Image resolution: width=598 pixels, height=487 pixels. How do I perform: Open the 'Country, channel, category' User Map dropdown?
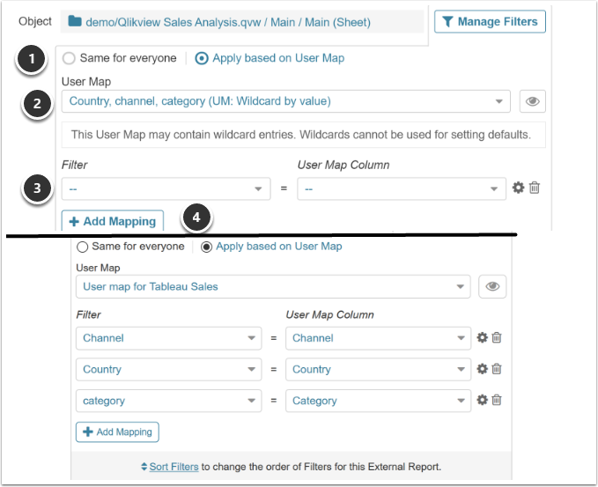(x=285, y=101)
